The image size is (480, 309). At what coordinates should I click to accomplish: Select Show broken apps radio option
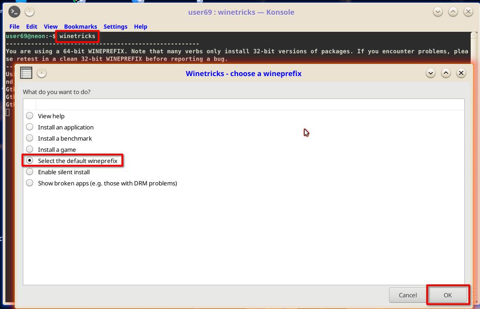pos(30,183)
